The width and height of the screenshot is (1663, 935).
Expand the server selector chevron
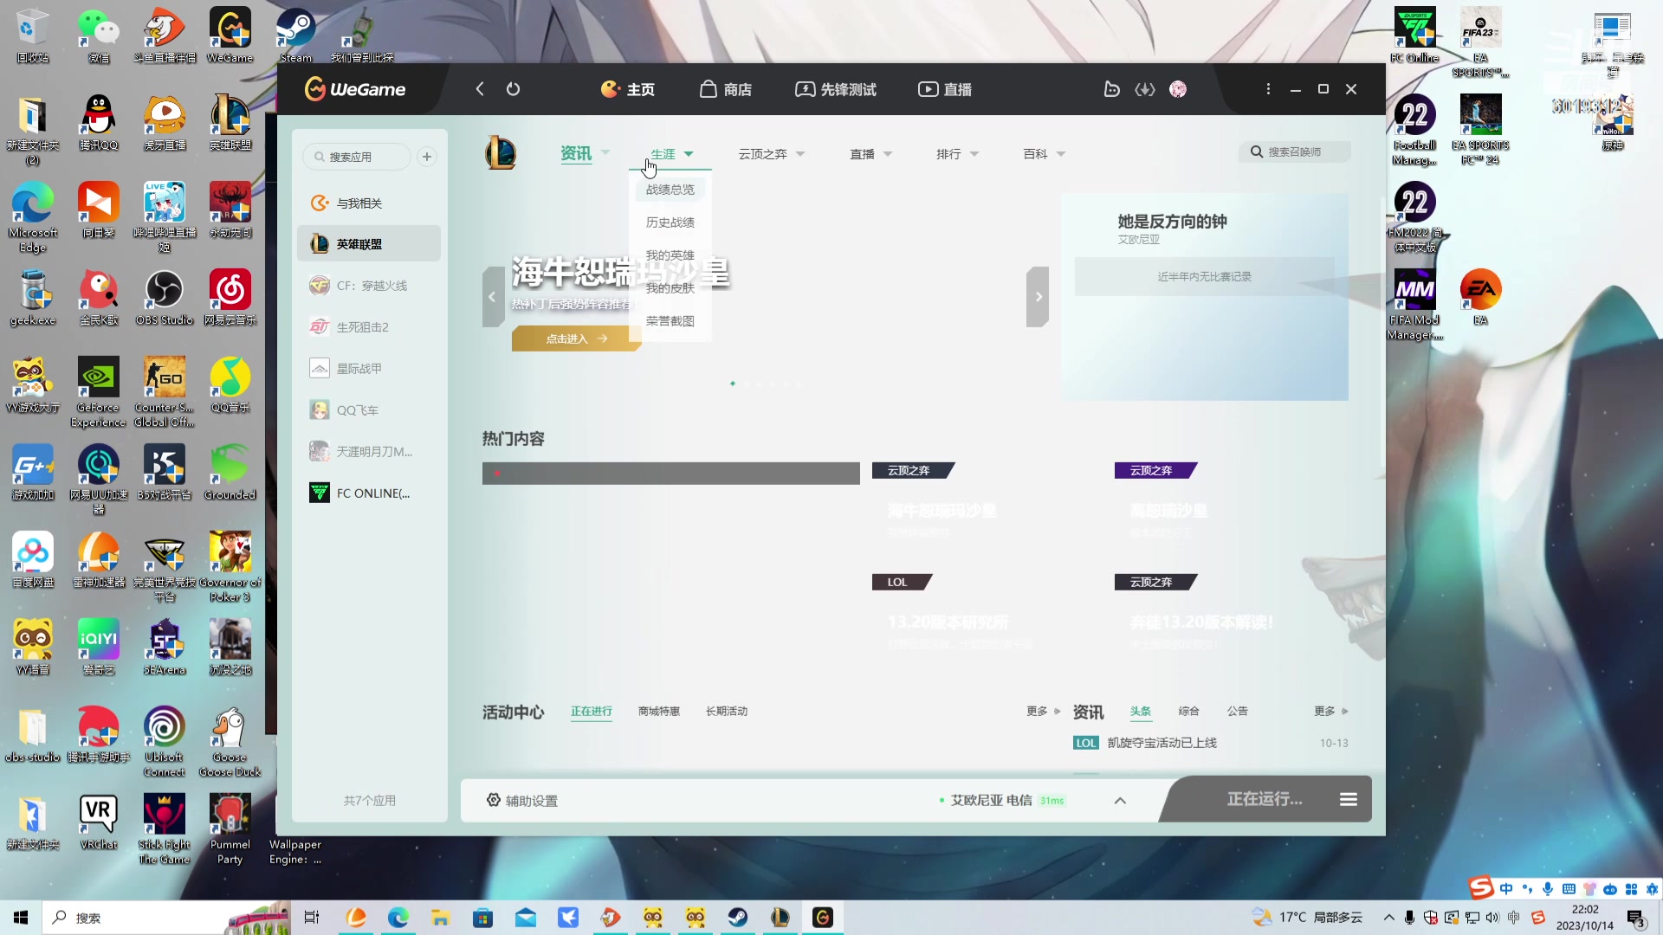[1120, 801]
